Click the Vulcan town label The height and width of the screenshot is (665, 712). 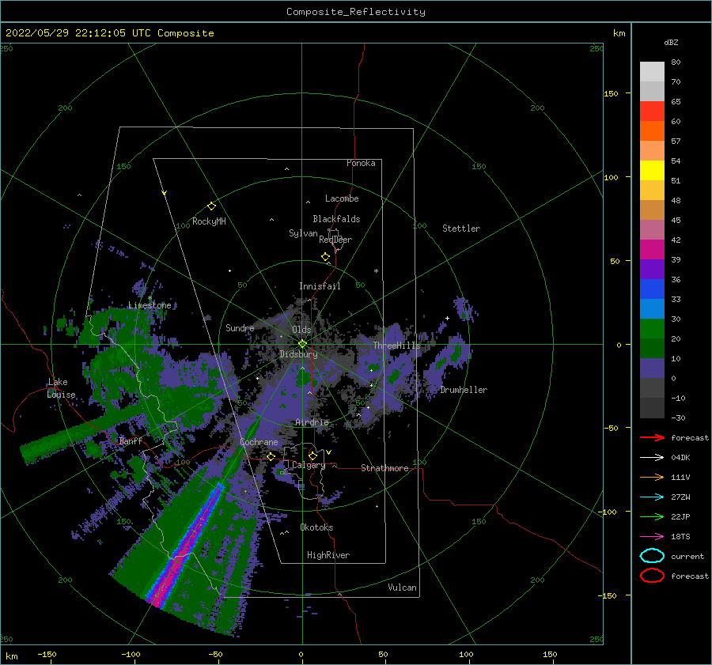click(x=403, y=588)
